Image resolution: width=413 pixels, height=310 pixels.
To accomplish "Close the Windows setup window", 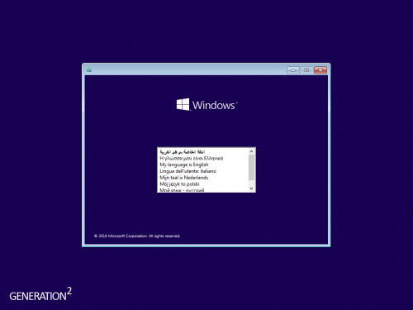I will coord(320,70).
